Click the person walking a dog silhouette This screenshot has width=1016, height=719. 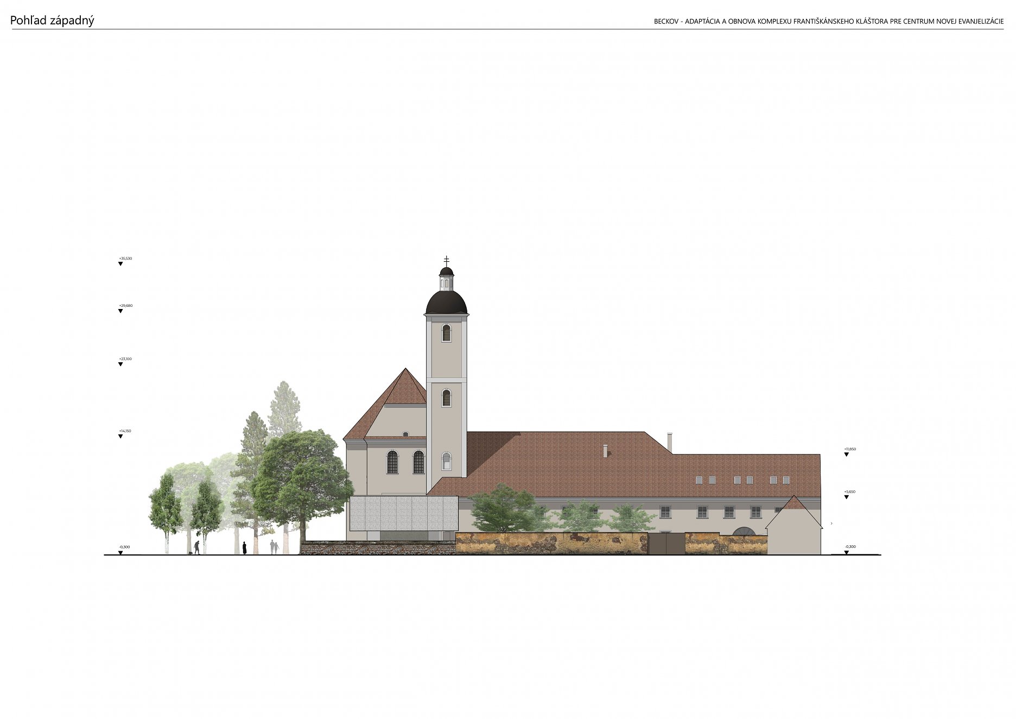[196, 547]
